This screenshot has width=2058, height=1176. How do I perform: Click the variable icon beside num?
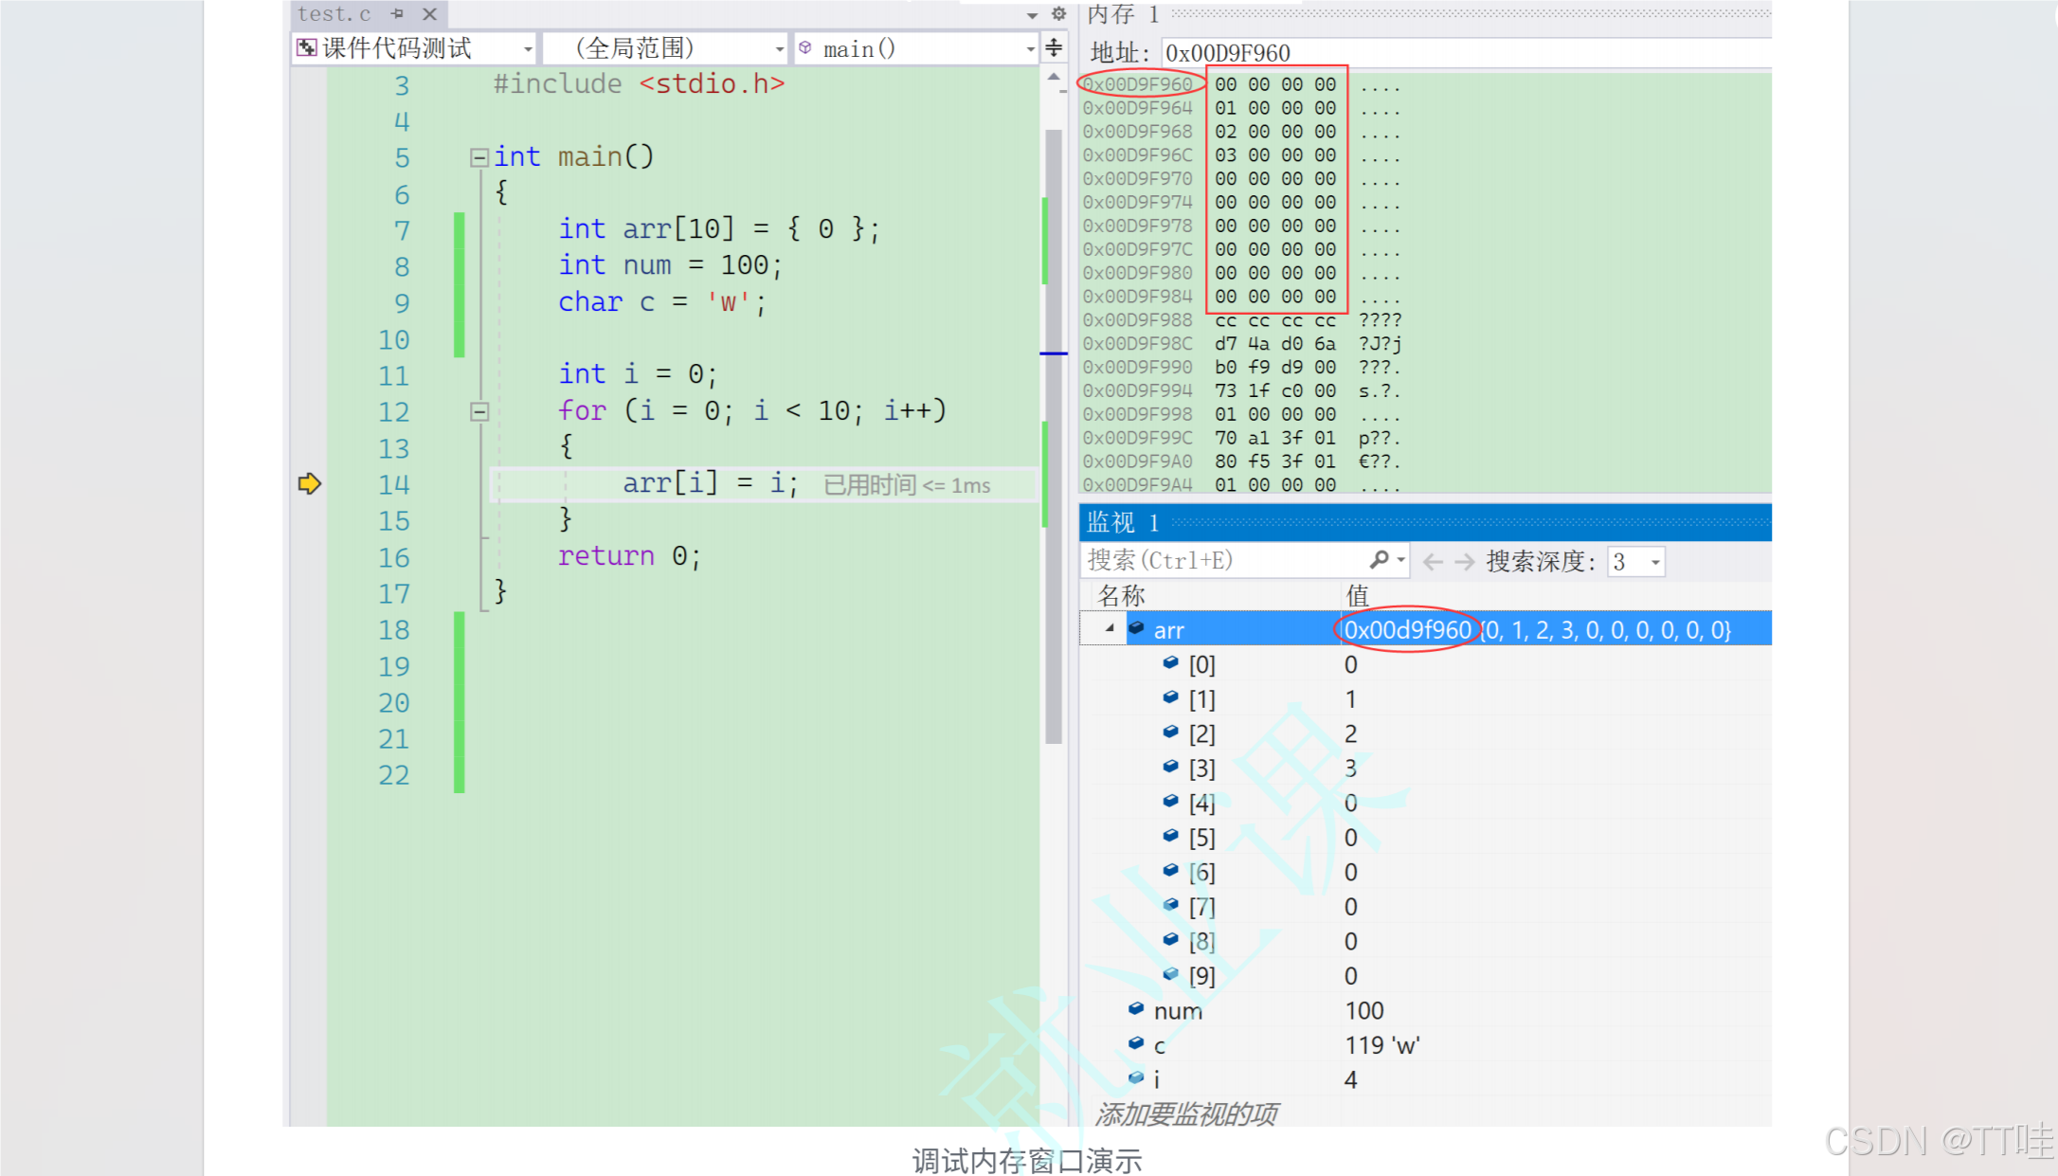(x=1136, y=1008)
